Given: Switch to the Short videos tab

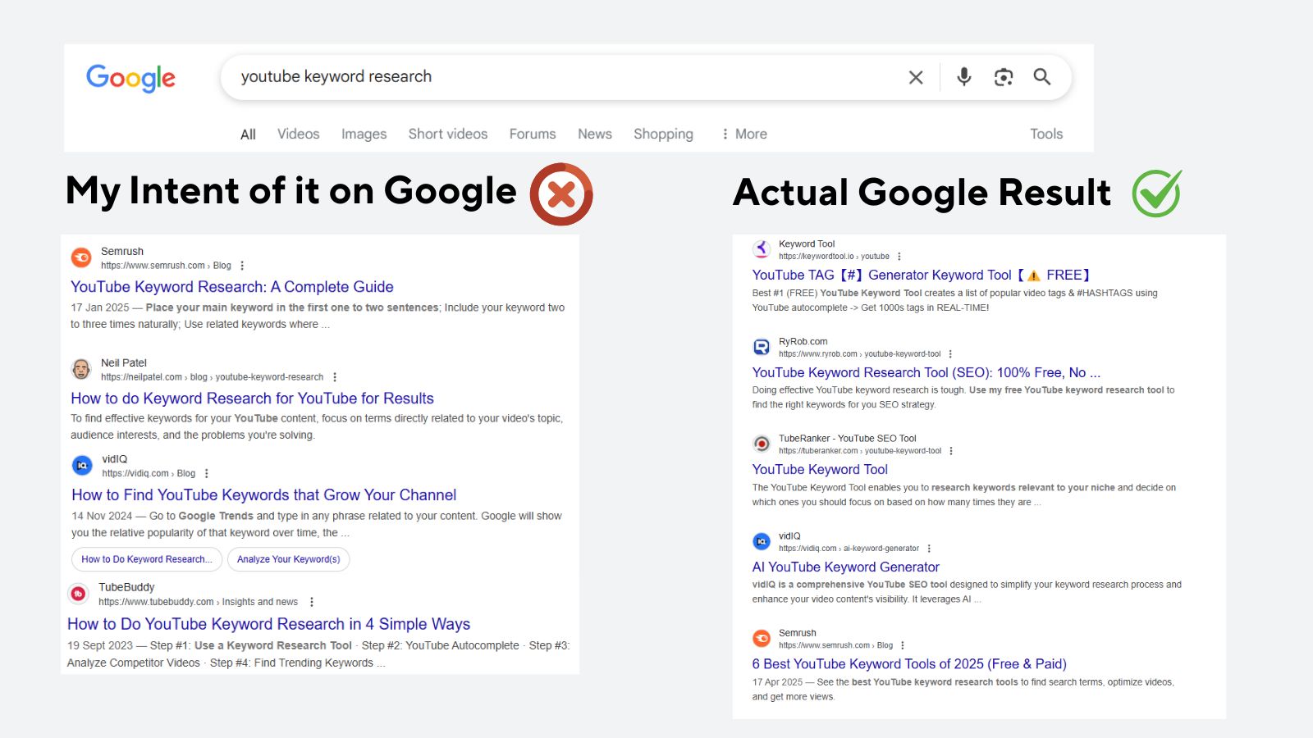Looking at the screenshot, I should pyautogui.click(x=447, y=134).
